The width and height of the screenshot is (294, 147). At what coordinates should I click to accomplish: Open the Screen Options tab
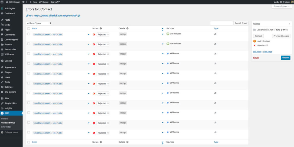point(281,6)
